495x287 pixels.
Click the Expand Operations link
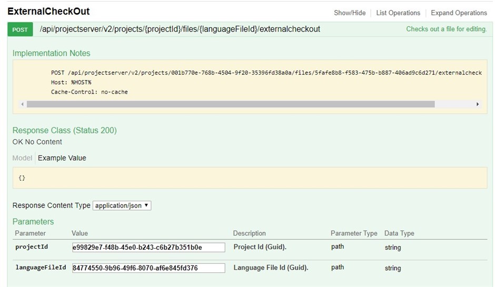459,13
